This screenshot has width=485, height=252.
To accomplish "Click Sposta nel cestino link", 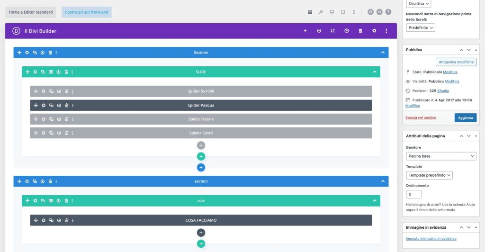I will [421, 118].
